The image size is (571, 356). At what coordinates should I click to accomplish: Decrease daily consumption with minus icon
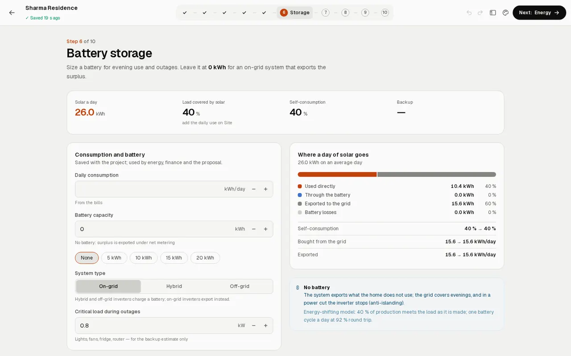(254, 189)
